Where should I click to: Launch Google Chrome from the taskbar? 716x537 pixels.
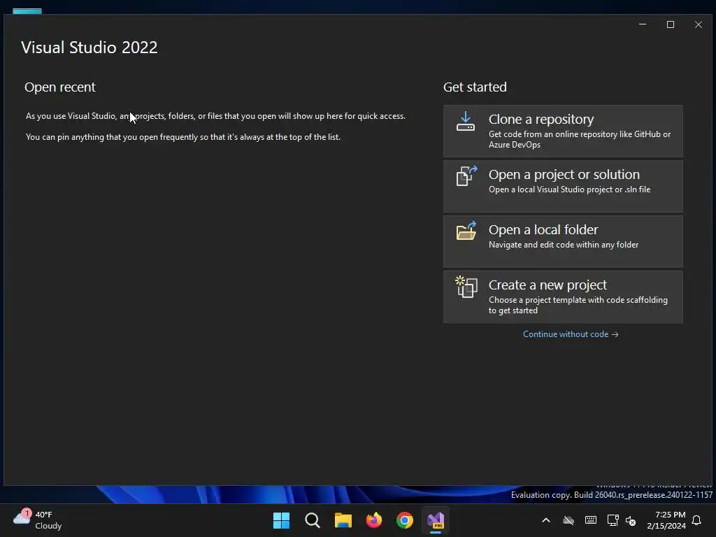(405, 520)
